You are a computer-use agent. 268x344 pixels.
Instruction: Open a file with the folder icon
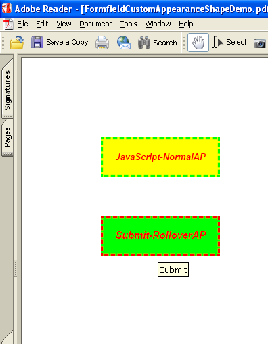click(17, 43)
